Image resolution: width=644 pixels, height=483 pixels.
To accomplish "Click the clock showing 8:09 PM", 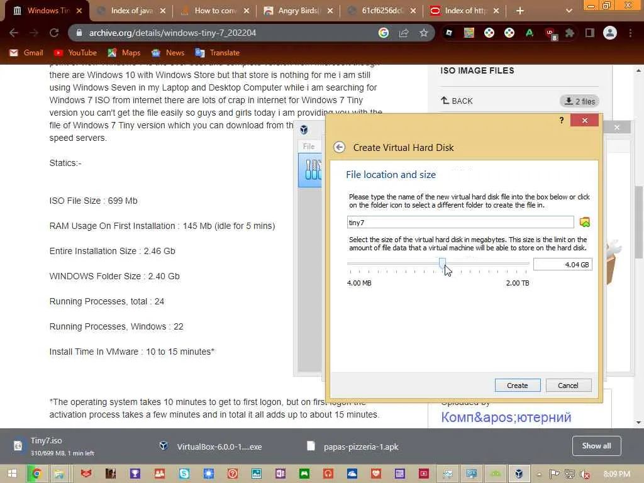I will 616,474.
